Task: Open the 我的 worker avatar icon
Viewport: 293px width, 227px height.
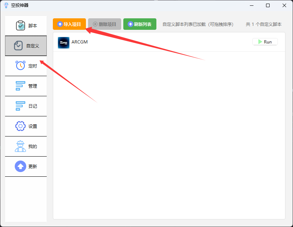Action: point(20,146)
